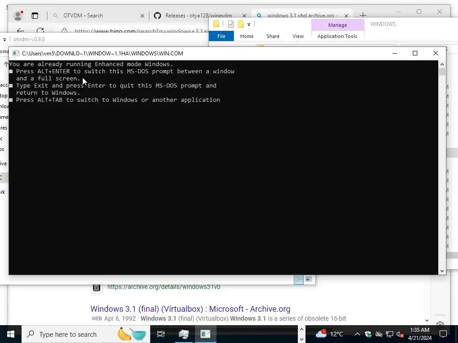Click the folder icon in Explorer title bar
The image size is (458, 343).
click(x=216, y=24)
